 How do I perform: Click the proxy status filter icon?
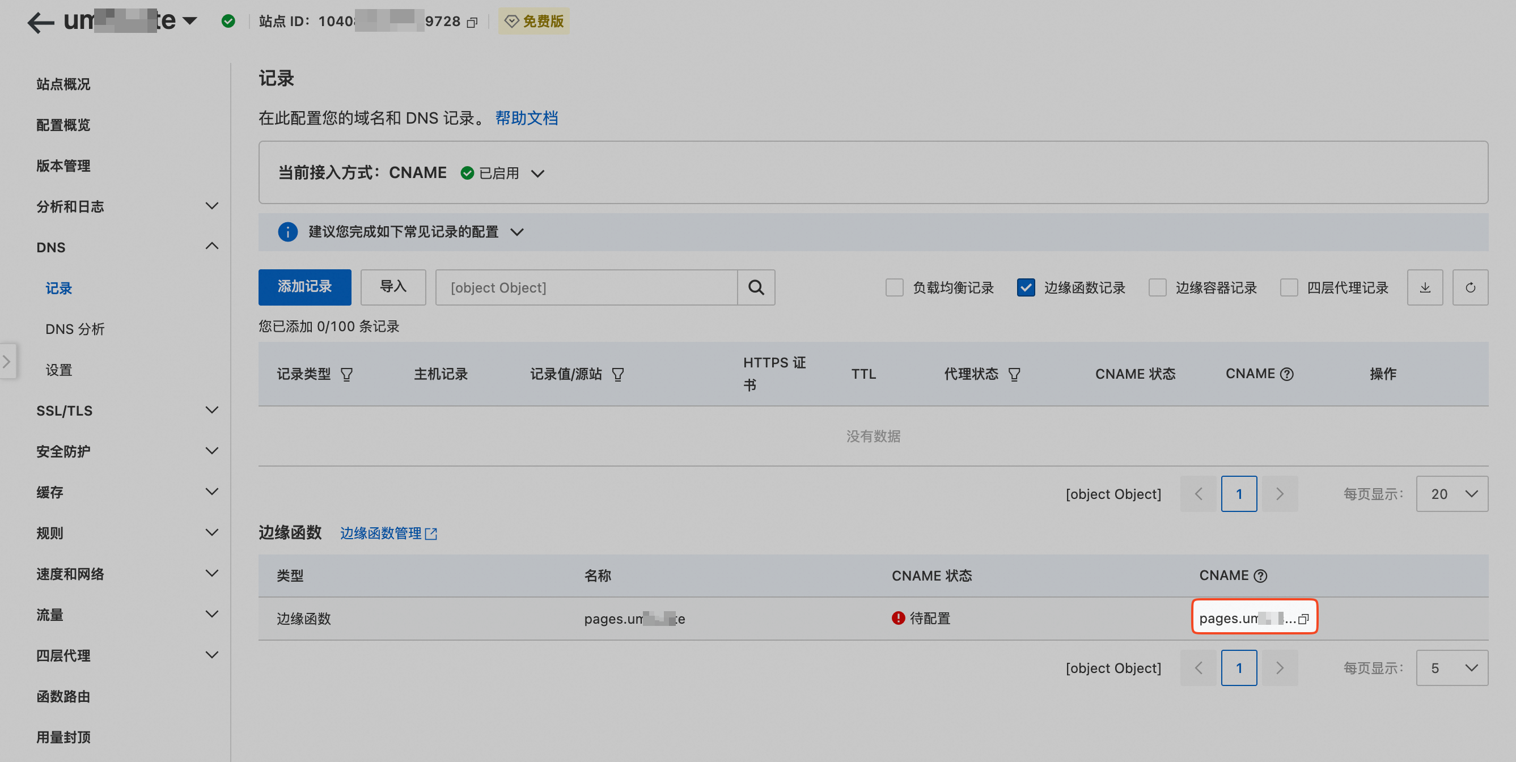(x=1014, y=374)
